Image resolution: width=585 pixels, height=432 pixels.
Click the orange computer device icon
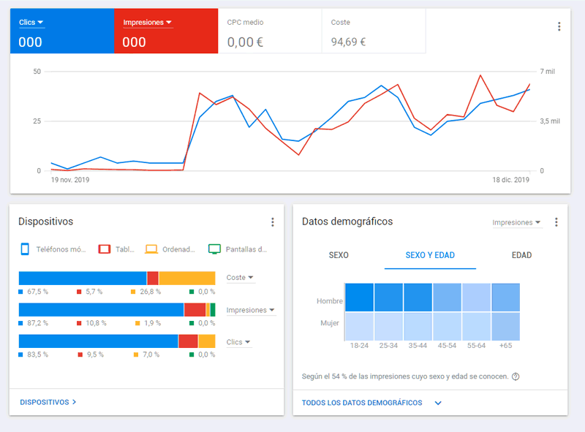151,249
